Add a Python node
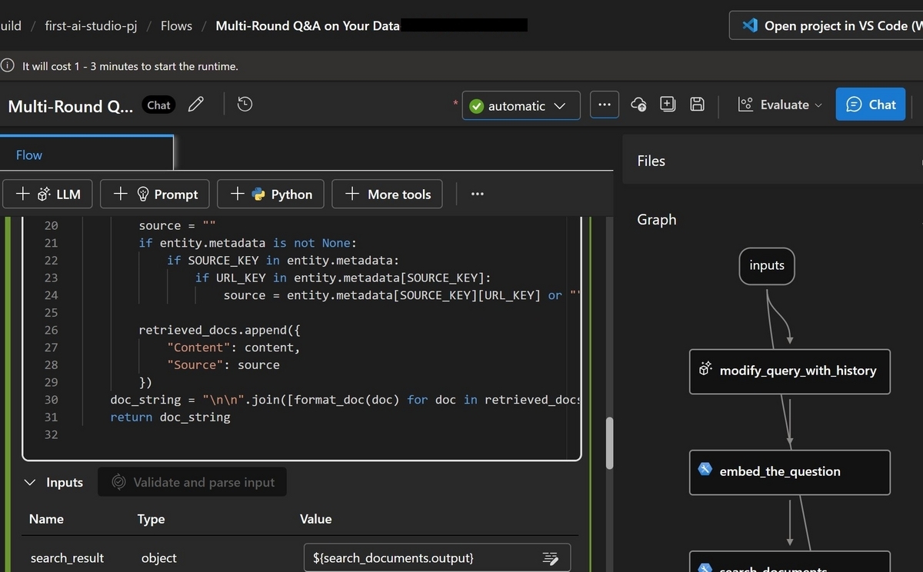The image size is (923, 572). coord(270,194)
